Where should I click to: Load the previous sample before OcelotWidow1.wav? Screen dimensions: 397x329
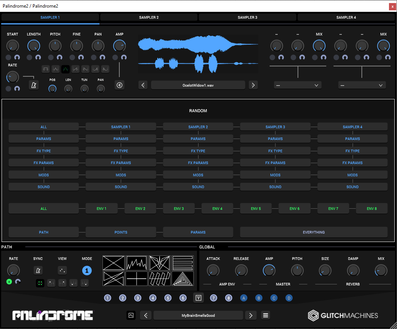tap(143, 85)
